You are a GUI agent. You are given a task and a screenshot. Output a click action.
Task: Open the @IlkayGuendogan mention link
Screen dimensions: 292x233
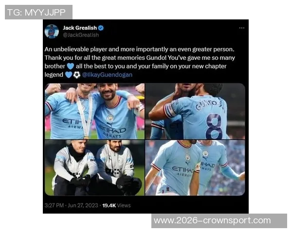pyautogui.click(x=107, y=75)
